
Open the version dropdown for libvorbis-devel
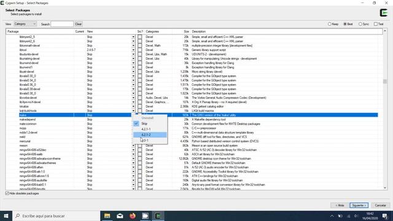point(133,98)
